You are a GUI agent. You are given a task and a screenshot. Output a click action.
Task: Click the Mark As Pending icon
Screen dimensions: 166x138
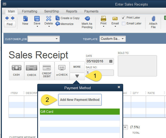tap(87, 19)
